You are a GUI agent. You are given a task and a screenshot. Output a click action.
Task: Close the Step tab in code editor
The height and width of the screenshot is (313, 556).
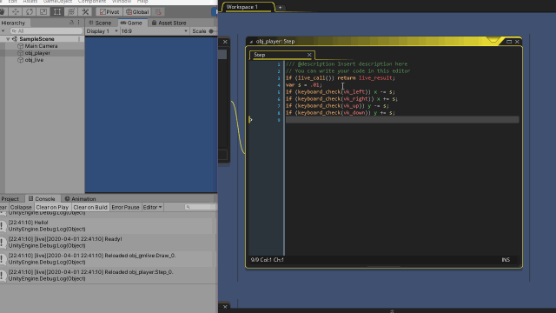point(309,55)
